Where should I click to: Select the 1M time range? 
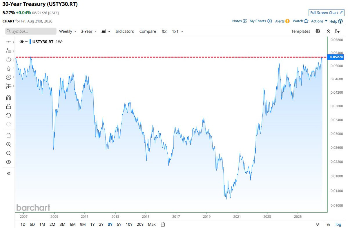[x=42, y=224]
